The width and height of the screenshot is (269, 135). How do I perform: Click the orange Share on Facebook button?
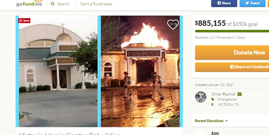(232, 67)
